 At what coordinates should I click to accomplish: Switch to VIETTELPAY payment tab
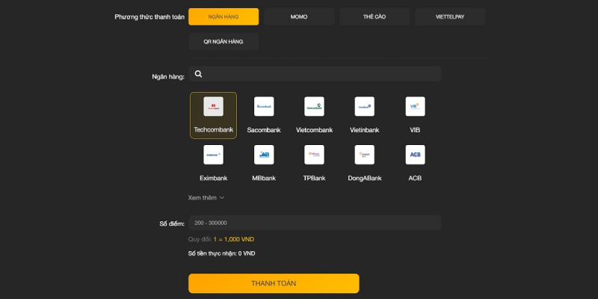pos(450,16)
